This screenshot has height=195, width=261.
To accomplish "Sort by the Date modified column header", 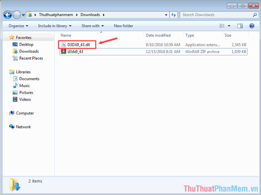I will point(158,35).
